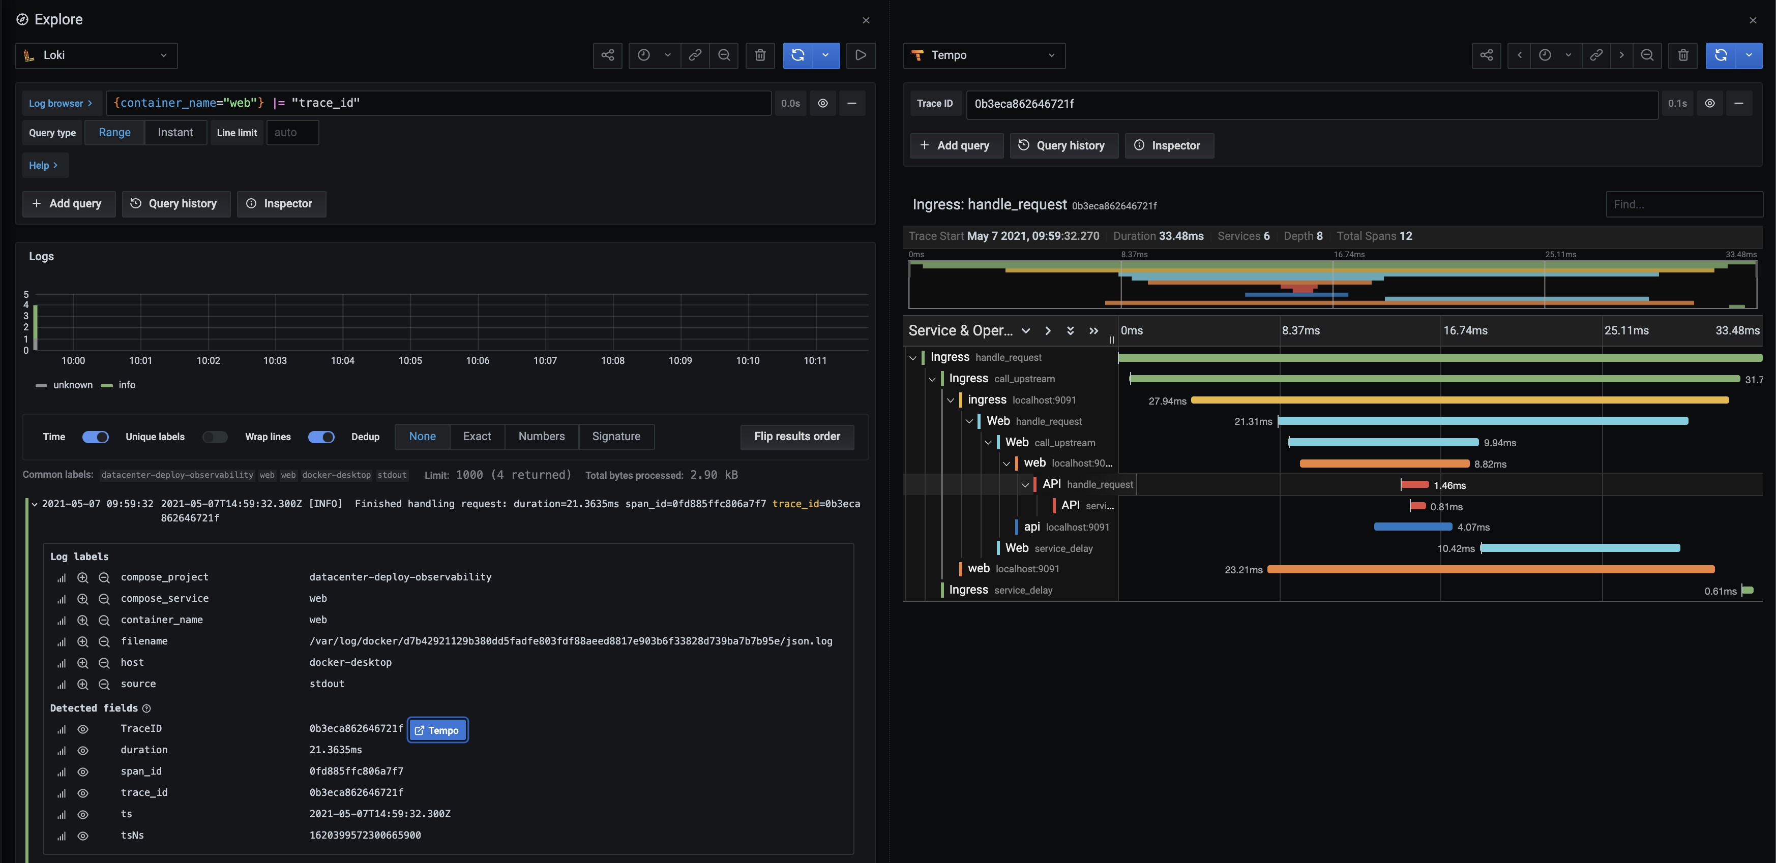The width and height of the screenshot is (1776, 863).
Task: Open Query history in Loki pane
Action: (176, 204)
